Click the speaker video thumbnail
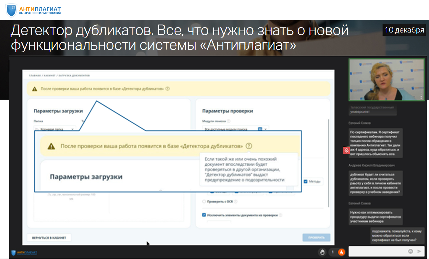 pyautogui.click(x=387, y=80)
